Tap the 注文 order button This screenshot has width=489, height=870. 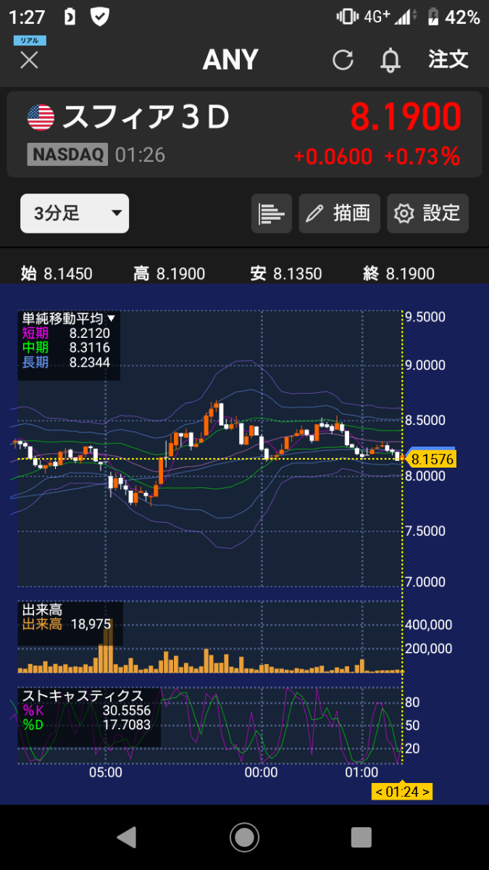[448, 59]
